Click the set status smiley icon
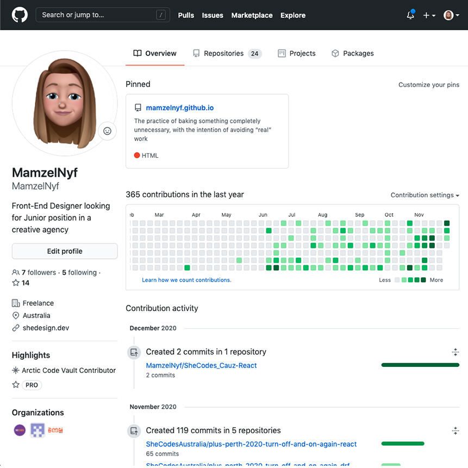Image resolution: width=468 pixels, height=468 pixels. tap(107, 131)
